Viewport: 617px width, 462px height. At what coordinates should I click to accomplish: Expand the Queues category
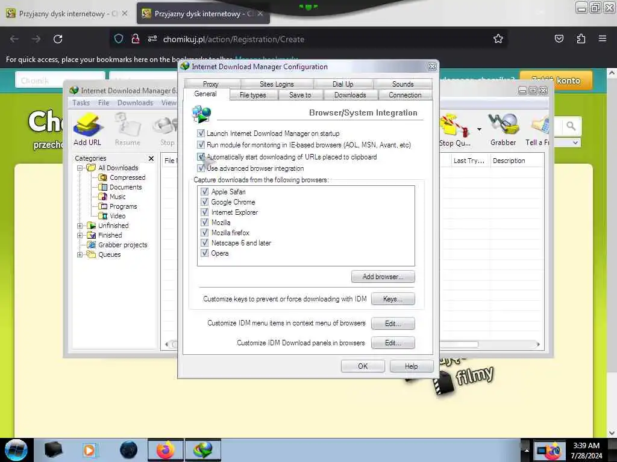click(80, 254)
